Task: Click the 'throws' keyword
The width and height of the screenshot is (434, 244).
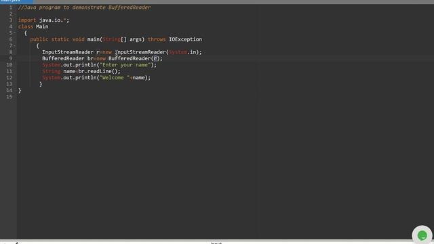Action: [157, 39]
